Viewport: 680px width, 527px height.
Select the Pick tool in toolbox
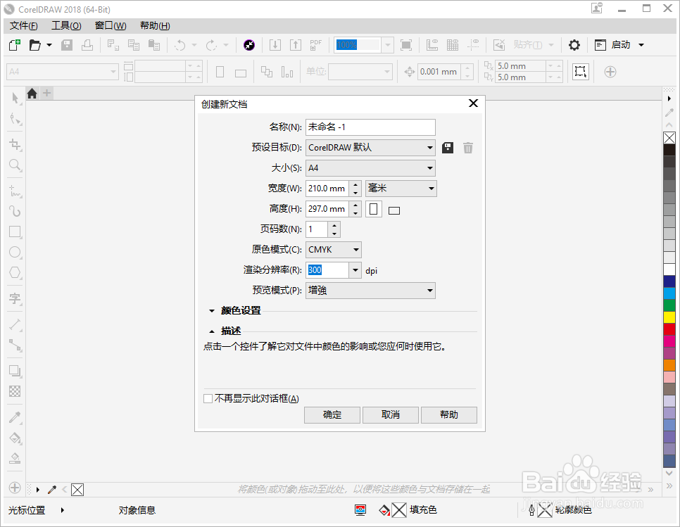[15, 98]
